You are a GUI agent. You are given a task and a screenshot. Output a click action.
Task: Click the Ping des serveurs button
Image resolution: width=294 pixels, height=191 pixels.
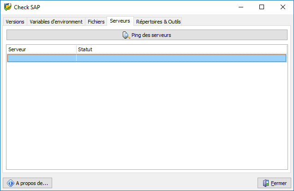point(147,35)
